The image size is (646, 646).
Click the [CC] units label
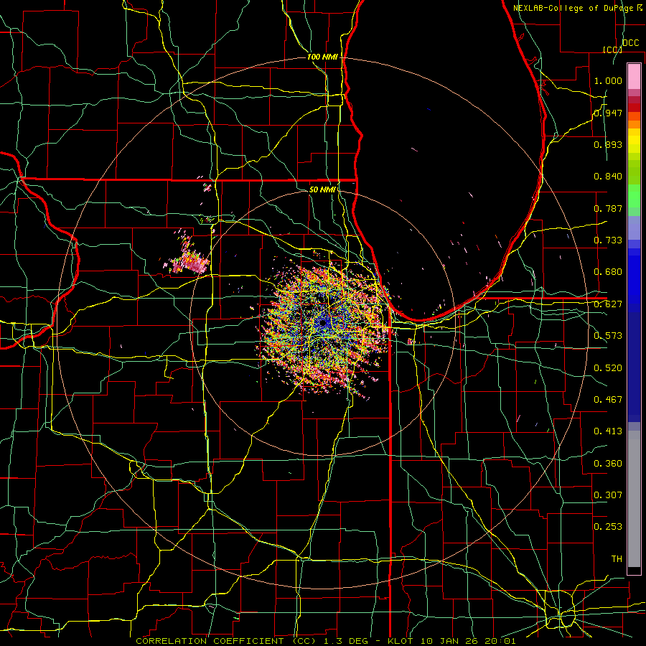click(612, 50)
